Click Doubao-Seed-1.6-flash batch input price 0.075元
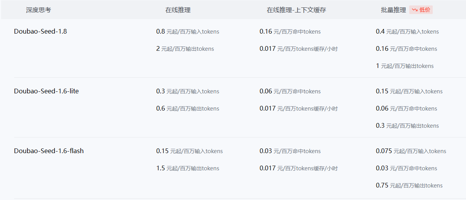This screenshot has width=466, height=200. (411, 151)
